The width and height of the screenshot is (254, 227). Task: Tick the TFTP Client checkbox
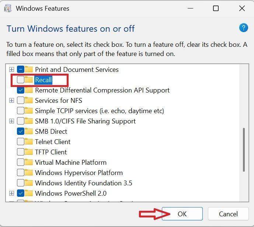(21, 152)
